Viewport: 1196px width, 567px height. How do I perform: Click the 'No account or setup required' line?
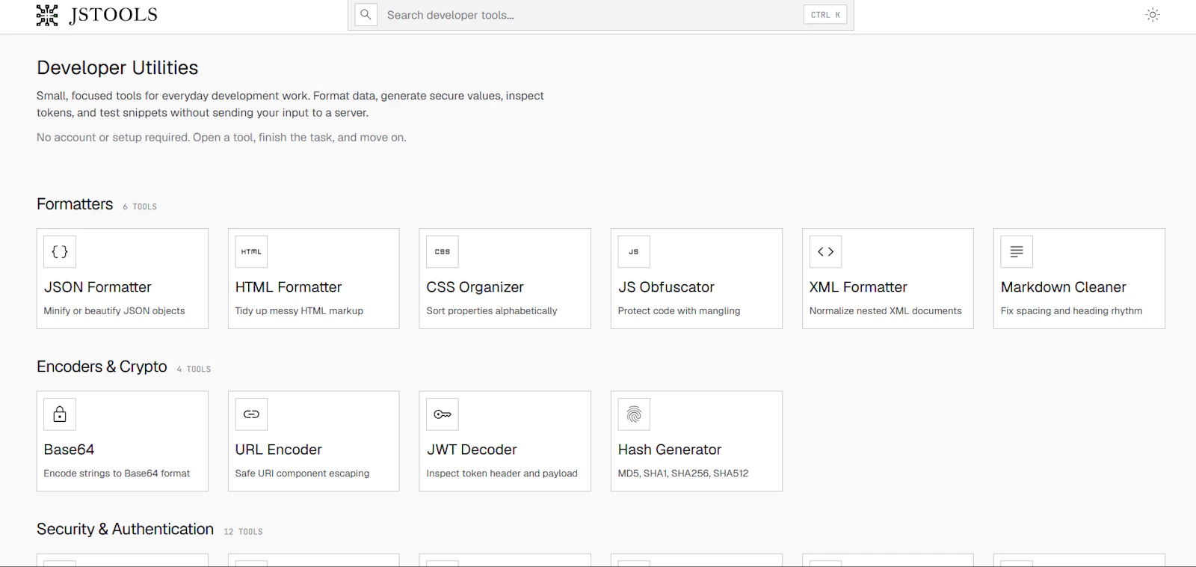(221, 138)
